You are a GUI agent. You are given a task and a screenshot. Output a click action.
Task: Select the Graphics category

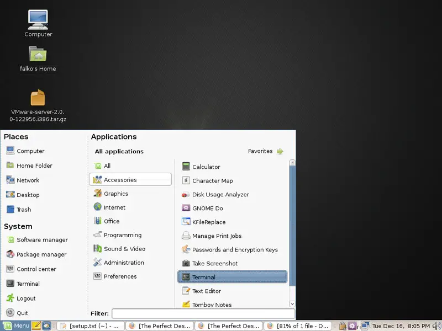[130, 194]
